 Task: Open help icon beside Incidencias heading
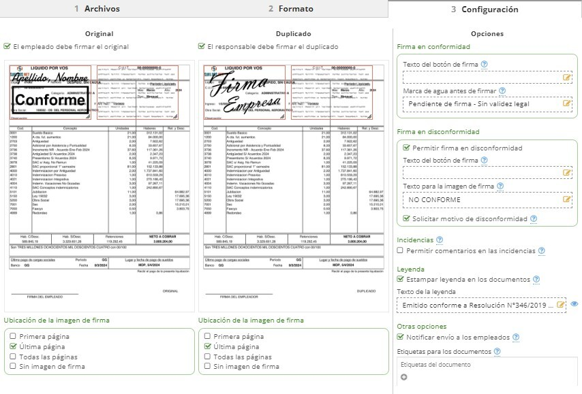[440, 240]
